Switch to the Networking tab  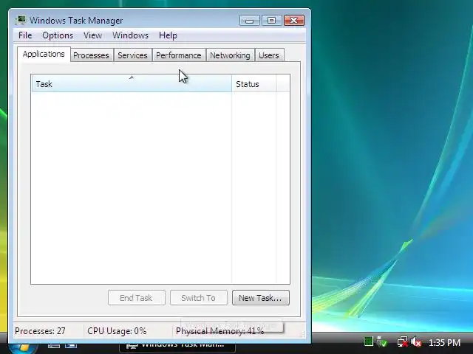pyautogui.click(x=230, y=55)
